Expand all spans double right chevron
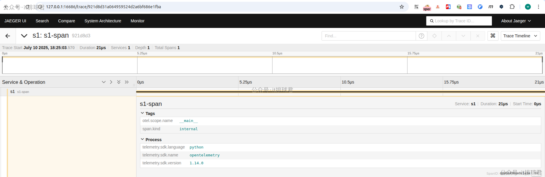545x177 pixels. (127, 82)
